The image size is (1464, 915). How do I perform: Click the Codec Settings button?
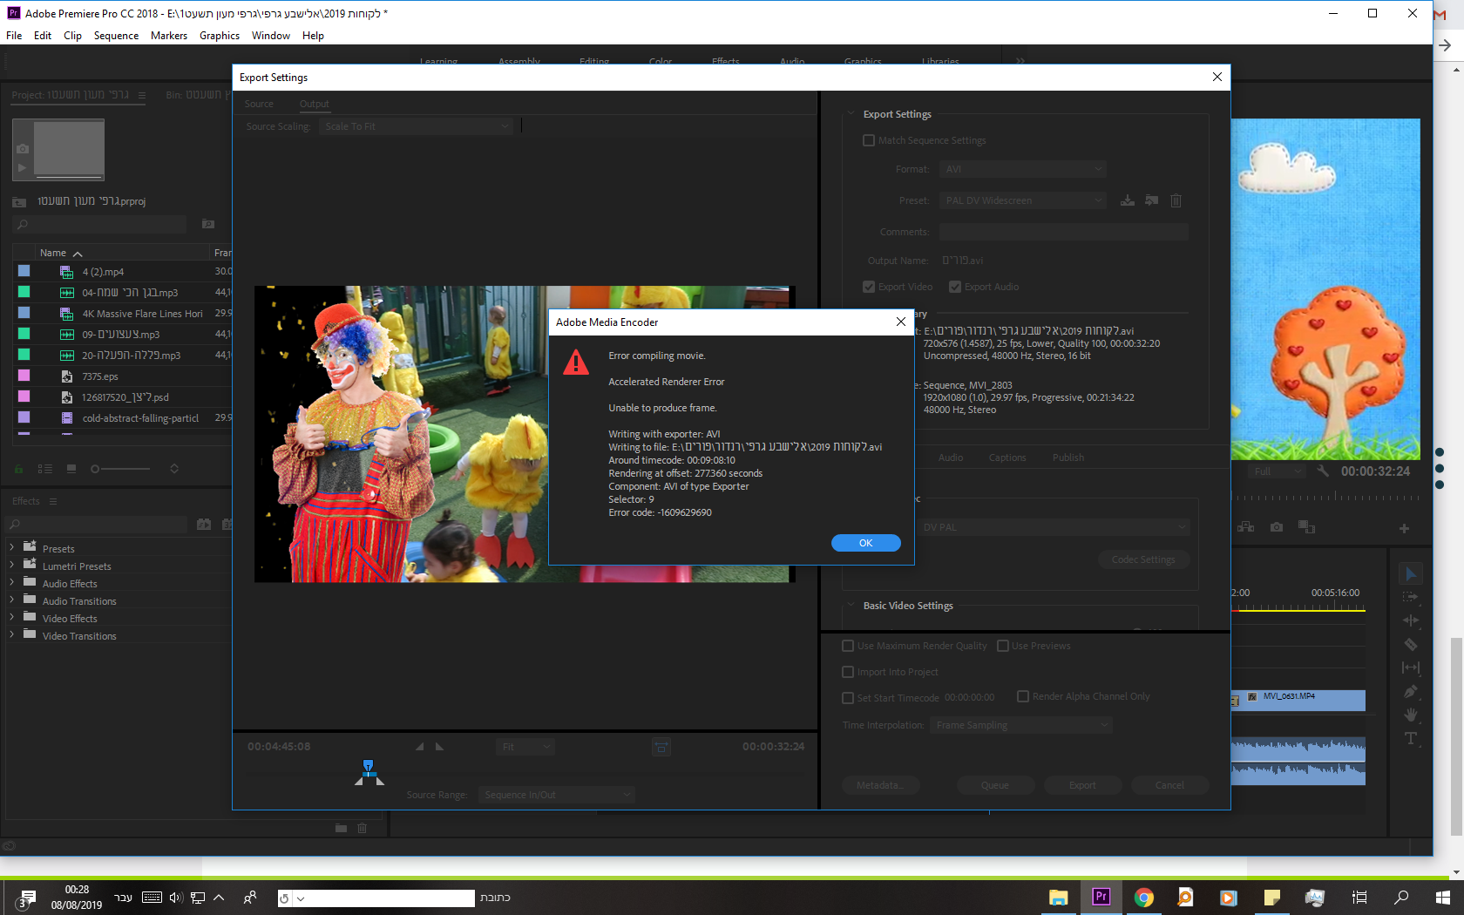[1143, 559]
